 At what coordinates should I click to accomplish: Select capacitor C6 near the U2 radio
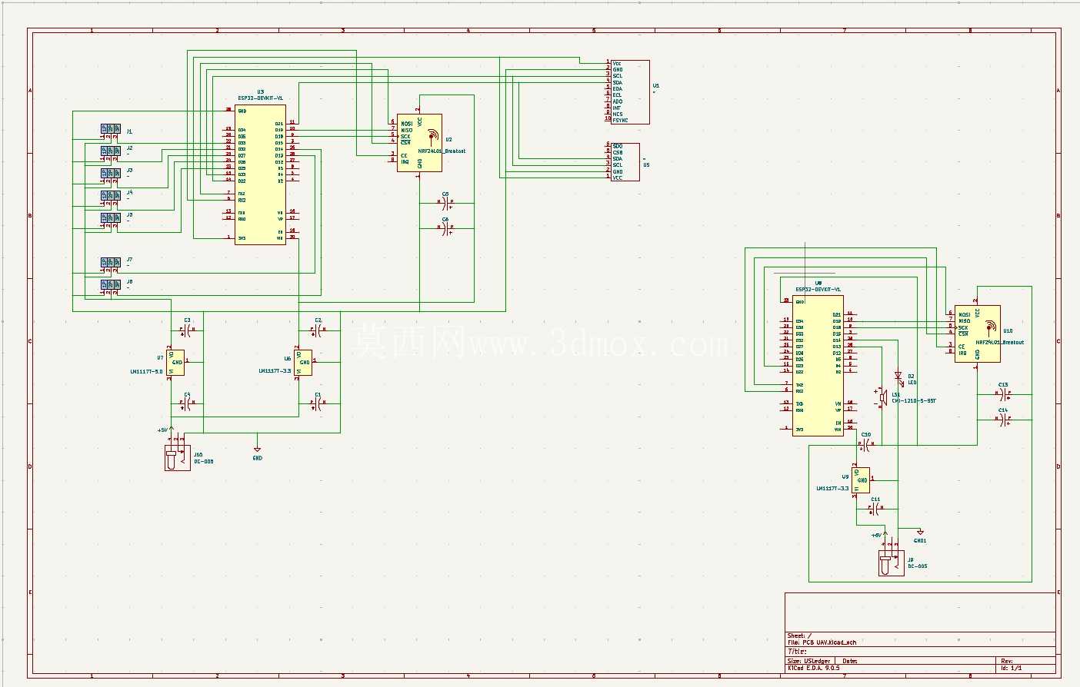coord(445,229)
